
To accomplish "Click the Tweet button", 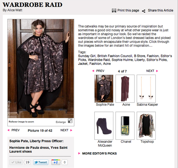I will click(x=41, y=162).
